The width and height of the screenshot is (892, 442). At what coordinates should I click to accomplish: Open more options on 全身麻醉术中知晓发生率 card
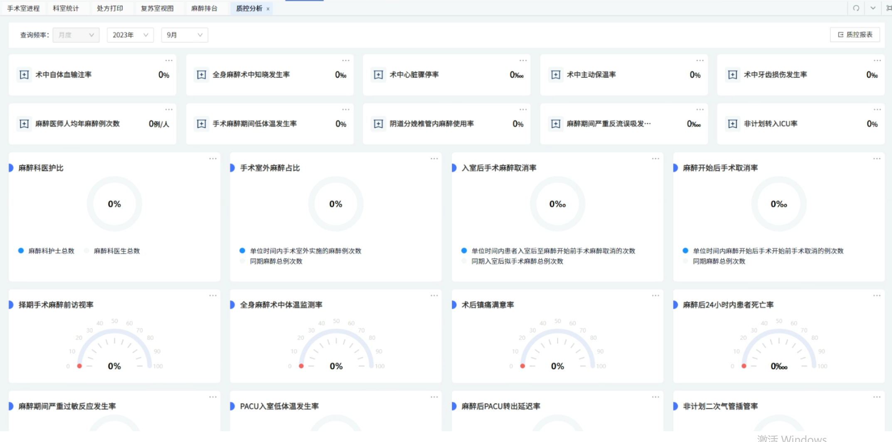(346, 61)
